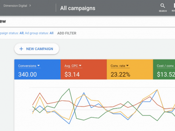The width and height of the screenshot is (175, 131).
Task: Click the Search magnifier icon
Action: pos(163,6)
